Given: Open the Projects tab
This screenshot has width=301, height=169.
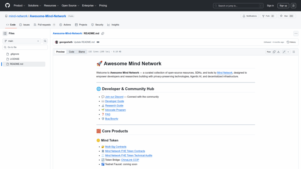Looking at the screenshot, I should click(x=81, y=25).
